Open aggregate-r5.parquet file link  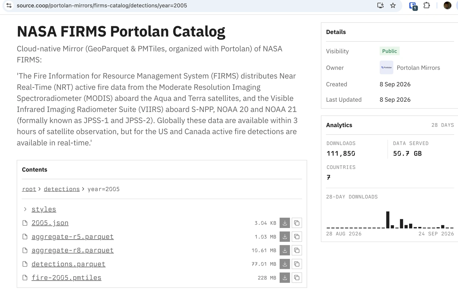(x=72, y=237)
